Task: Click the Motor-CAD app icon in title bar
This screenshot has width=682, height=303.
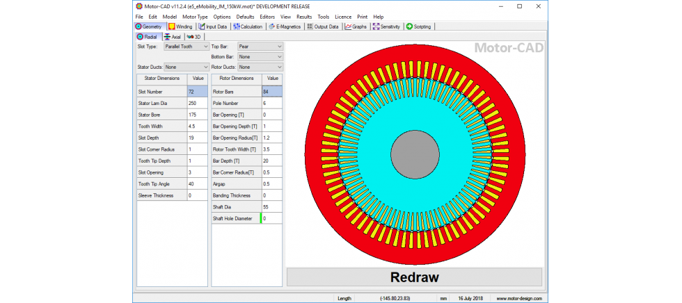Action: pyautogui.click(x=138, y=6)
